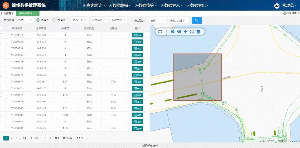Viewport: 300px width, 148px height.
Task: Tick the select-all checkbox in table header
Action: tap(1, 28)
